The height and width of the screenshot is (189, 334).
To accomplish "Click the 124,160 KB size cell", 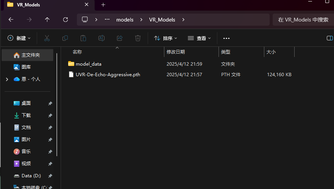I will click(x=279, y=75).
